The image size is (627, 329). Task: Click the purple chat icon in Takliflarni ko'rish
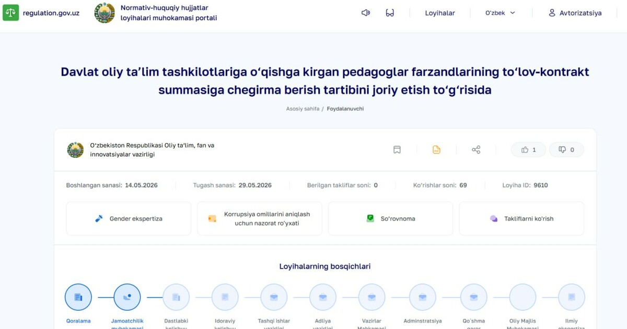(494, 219)
